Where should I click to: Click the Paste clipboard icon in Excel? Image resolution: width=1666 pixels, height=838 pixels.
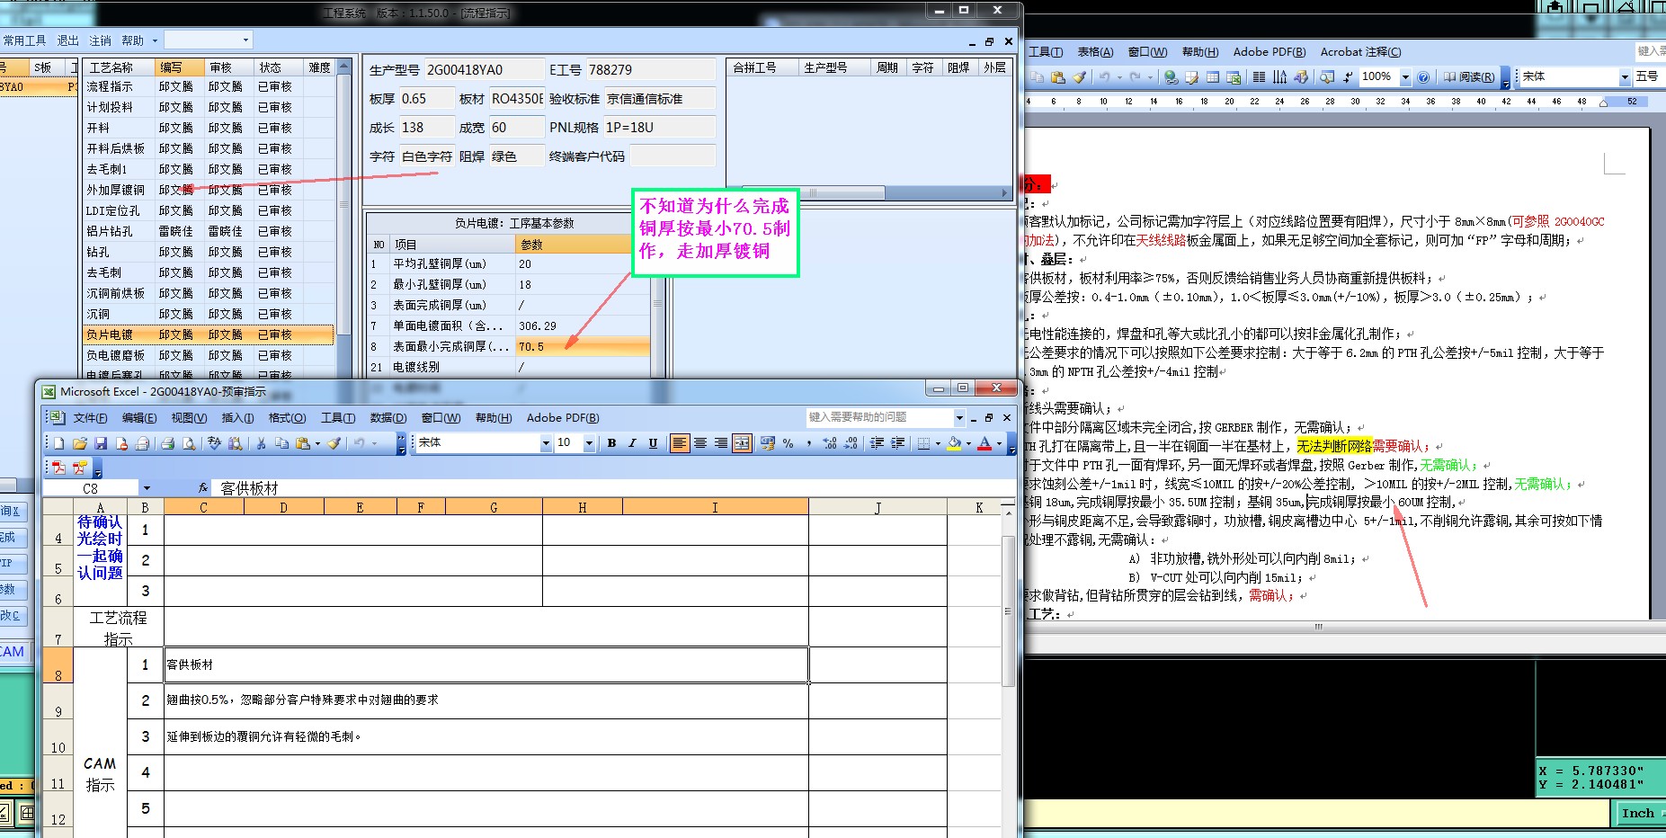[x=302, y=443]
